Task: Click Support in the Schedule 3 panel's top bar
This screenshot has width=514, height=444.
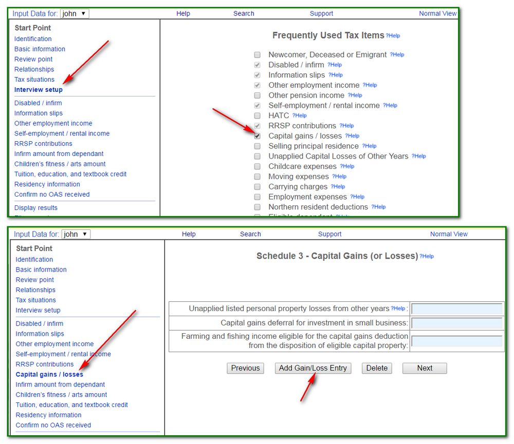Action: point(330,234)
